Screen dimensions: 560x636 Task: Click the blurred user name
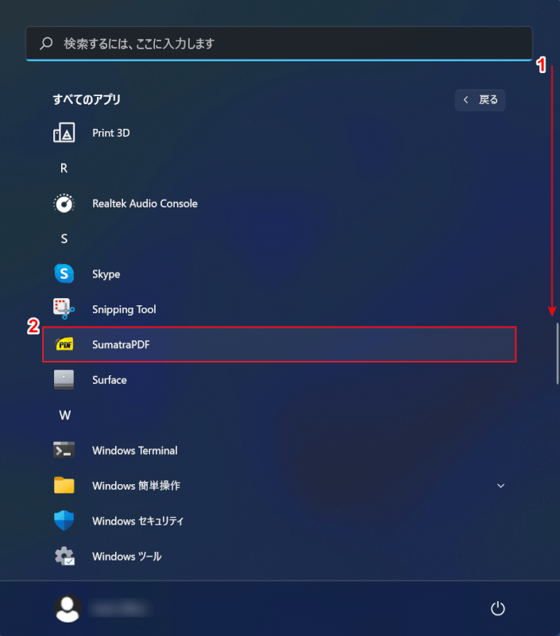click(119, 608)
